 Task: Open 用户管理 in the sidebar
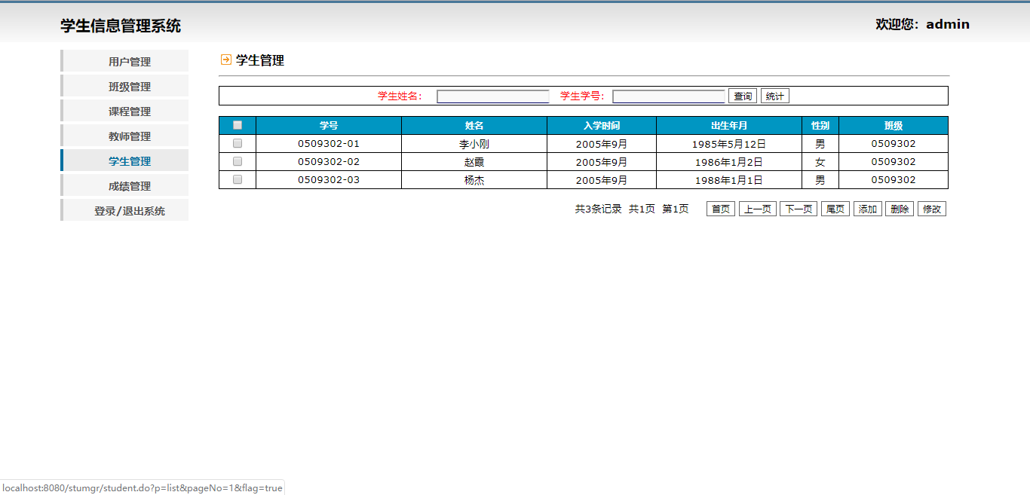[129, 62]
